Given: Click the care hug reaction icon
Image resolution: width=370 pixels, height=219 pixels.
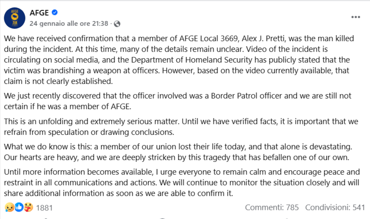Looking at the screenshot, I should [28, 208].
